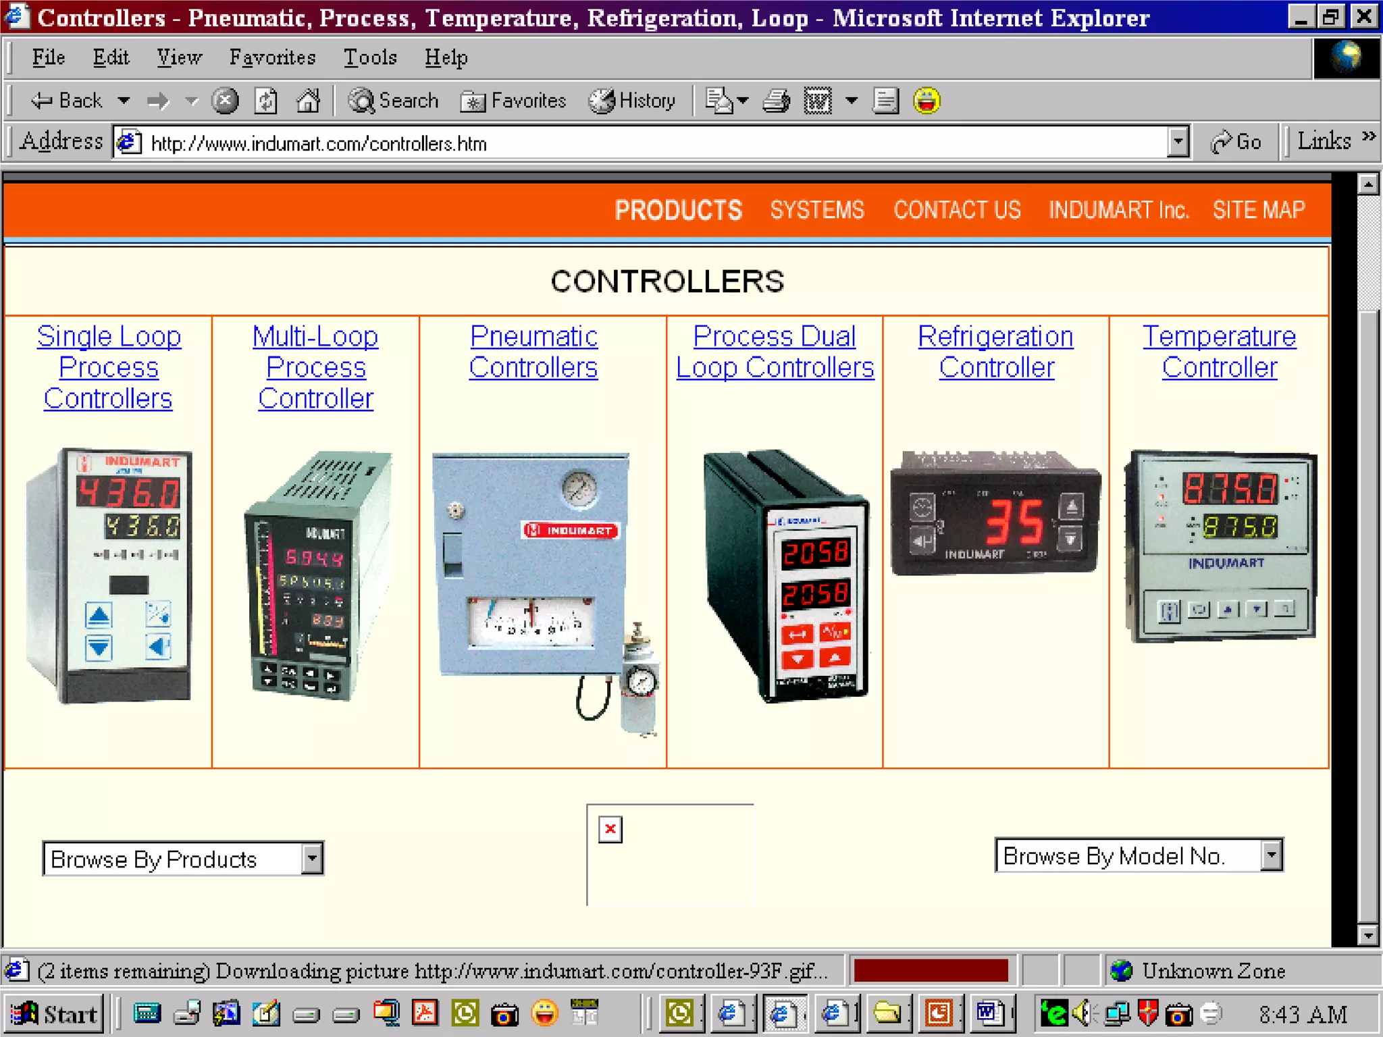Click the Refresh page icon
Image resolution: width=1383 pixels, height=1037 pixels.
pyautogui.click(x=265, y=101)
